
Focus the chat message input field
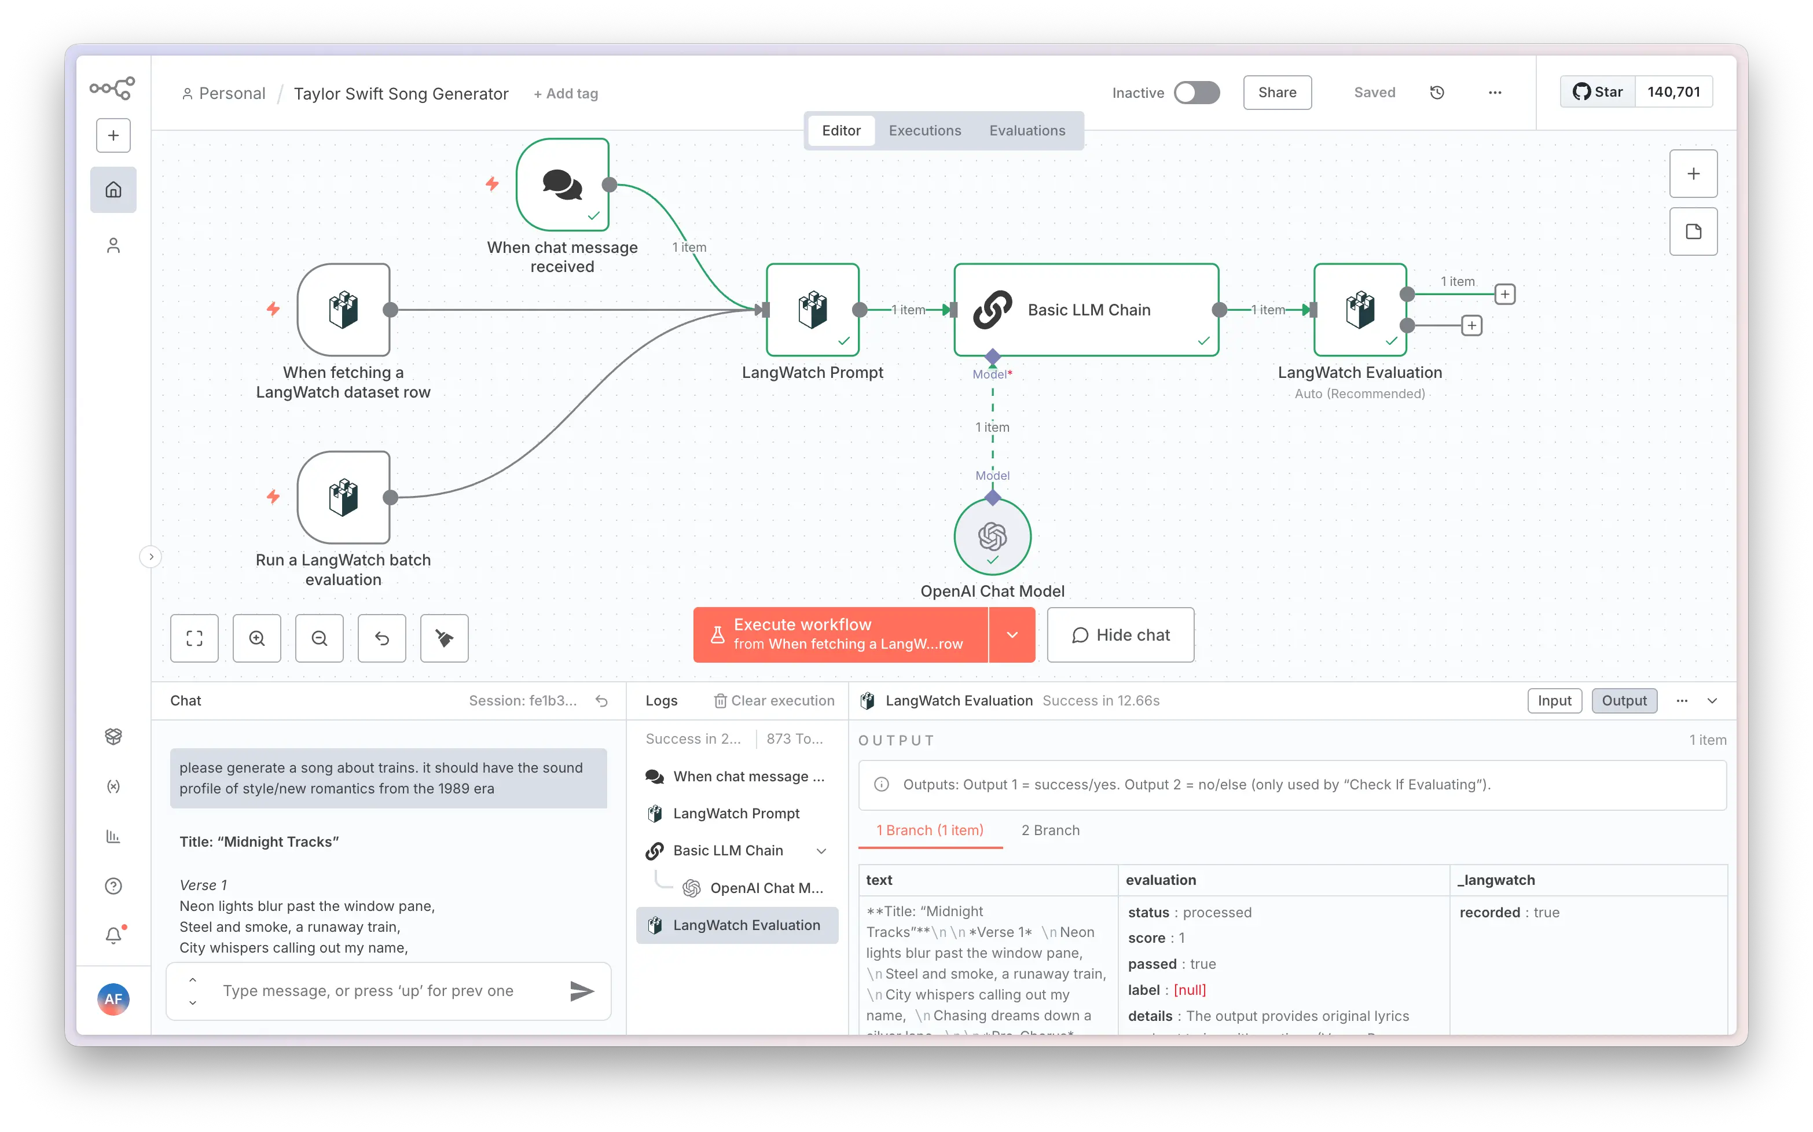click(382, 991)
